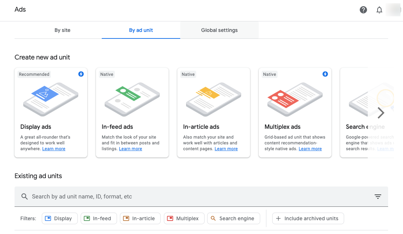Click the account avatar in top bar
This screenshot has width=403, height=234.
click(393, 10)
